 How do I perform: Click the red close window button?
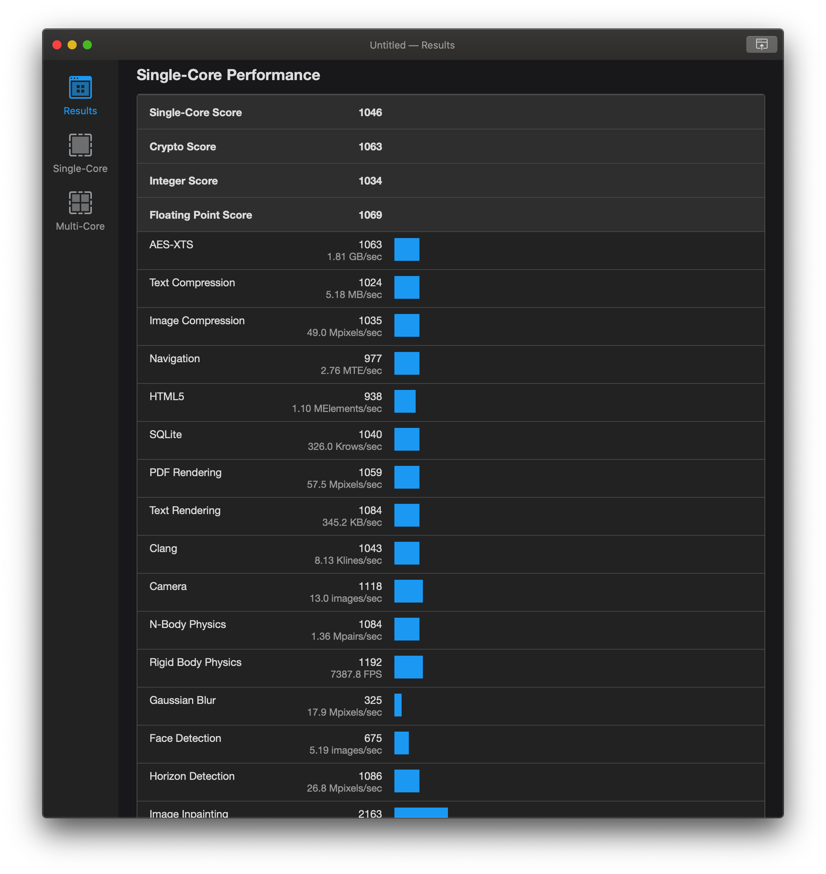tap(57, 45)
